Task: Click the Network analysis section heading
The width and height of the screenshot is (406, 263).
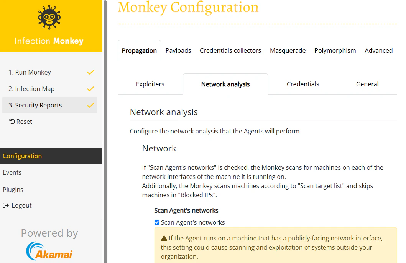Action: coord(164,112)
